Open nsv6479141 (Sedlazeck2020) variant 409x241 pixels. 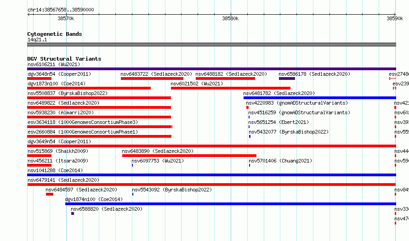[63, 180]
